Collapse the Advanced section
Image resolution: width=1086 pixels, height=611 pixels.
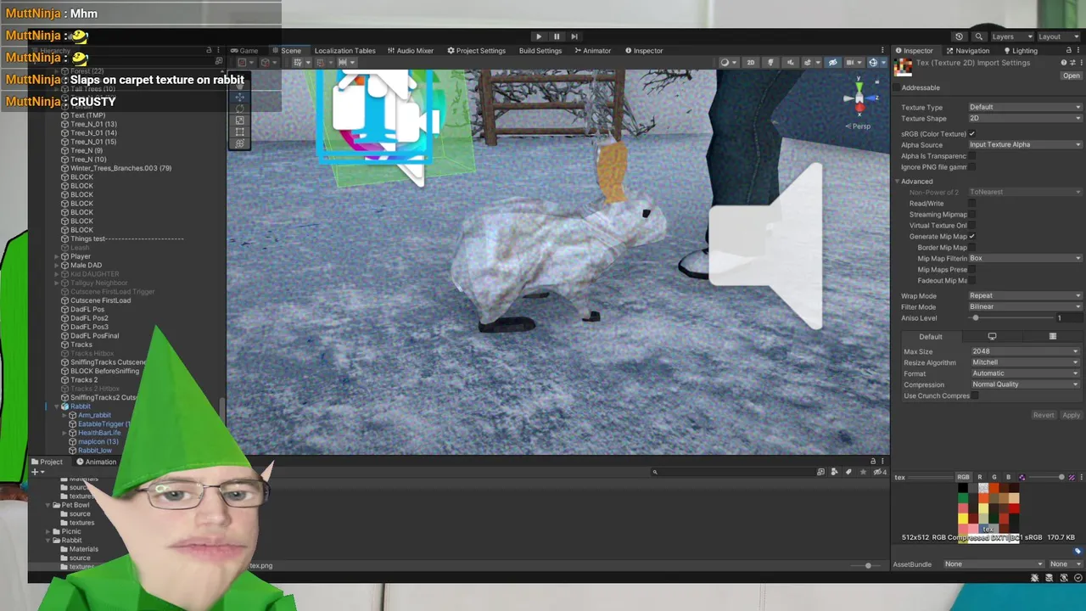coord(898,182)
